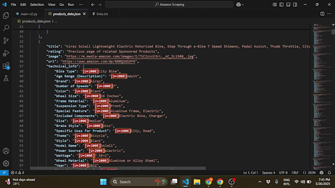Toggle the secondary side bar layout icon
335x188 pixels.
point(295,4)
